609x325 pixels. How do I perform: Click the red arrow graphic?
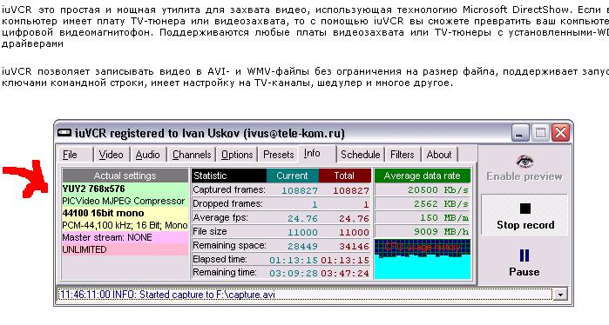point(26,179)
